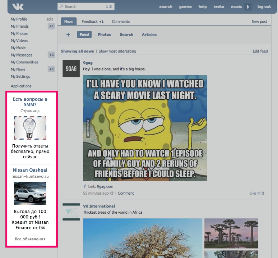Open My Music in the sidebar

tap(18, 48)
